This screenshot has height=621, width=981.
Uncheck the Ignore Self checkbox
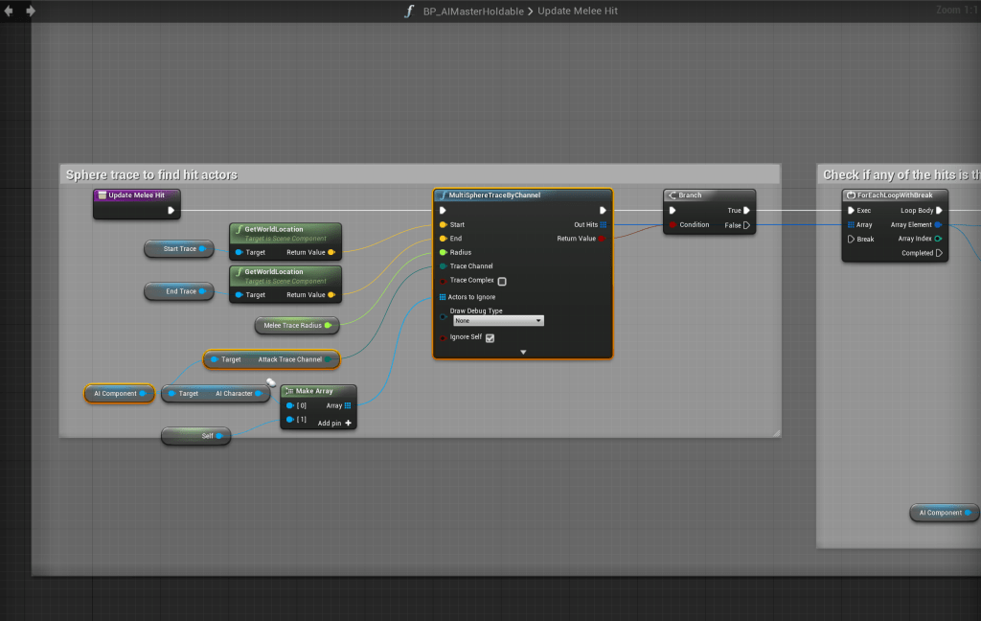tap(490, 337)
